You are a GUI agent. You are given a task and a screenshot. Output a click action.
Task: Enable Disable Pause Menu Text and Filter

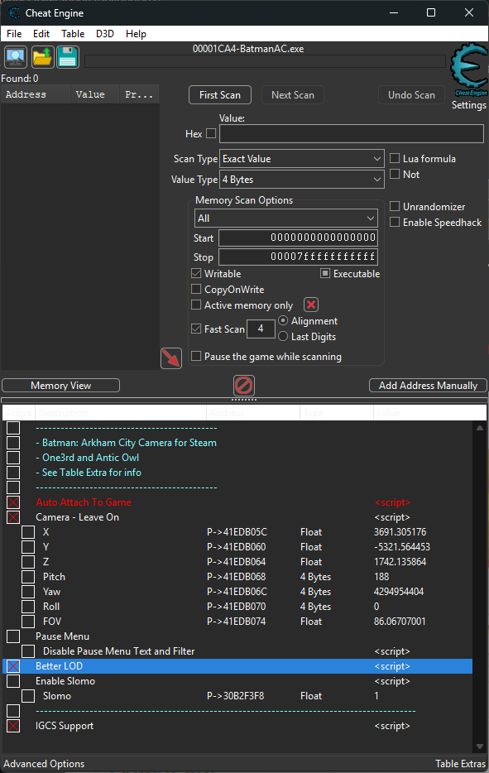pos(28,651)
